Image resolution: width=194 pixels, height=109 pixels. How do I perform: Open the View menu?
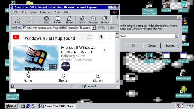pos(33,12)
